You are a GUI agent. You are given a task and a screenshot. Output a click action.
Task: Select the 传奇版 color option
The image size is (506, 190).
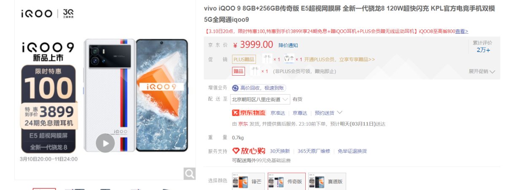[287, 181]
